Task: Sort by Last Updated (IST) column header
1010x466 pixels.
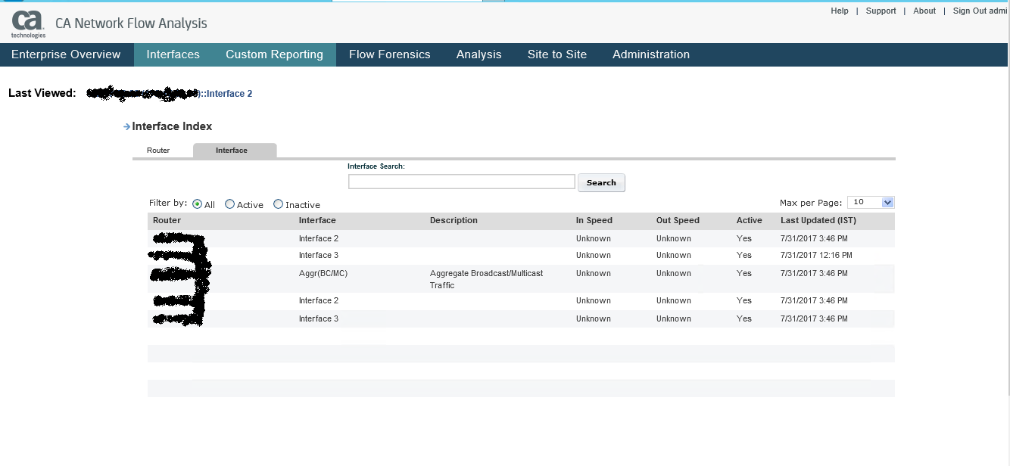Action: click(818, 221)
